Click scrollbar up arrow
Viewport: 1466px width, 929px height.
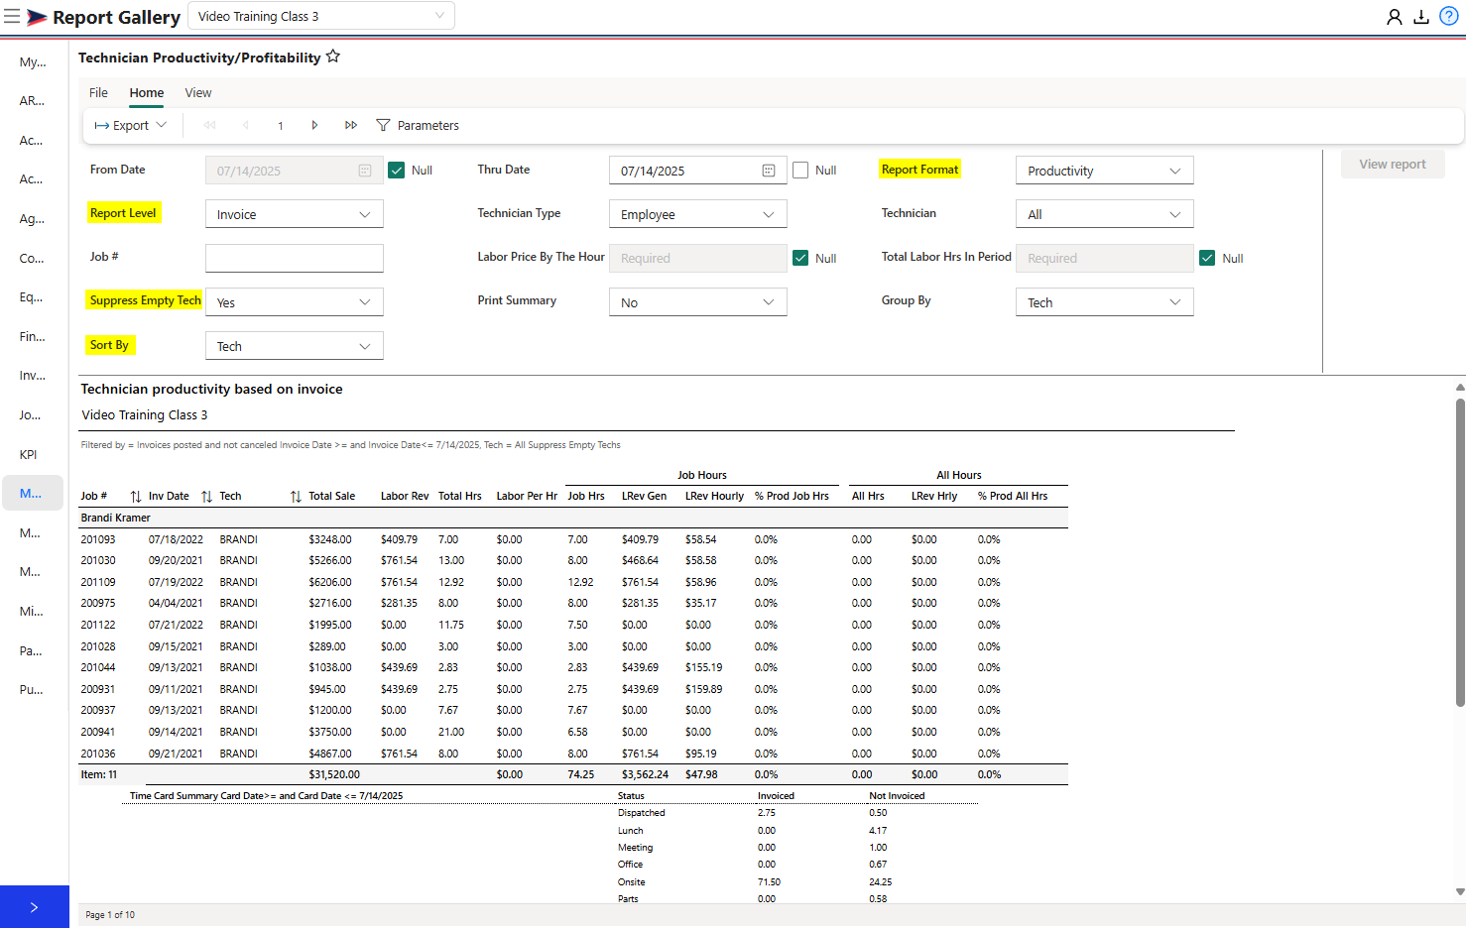(1460, 387)
